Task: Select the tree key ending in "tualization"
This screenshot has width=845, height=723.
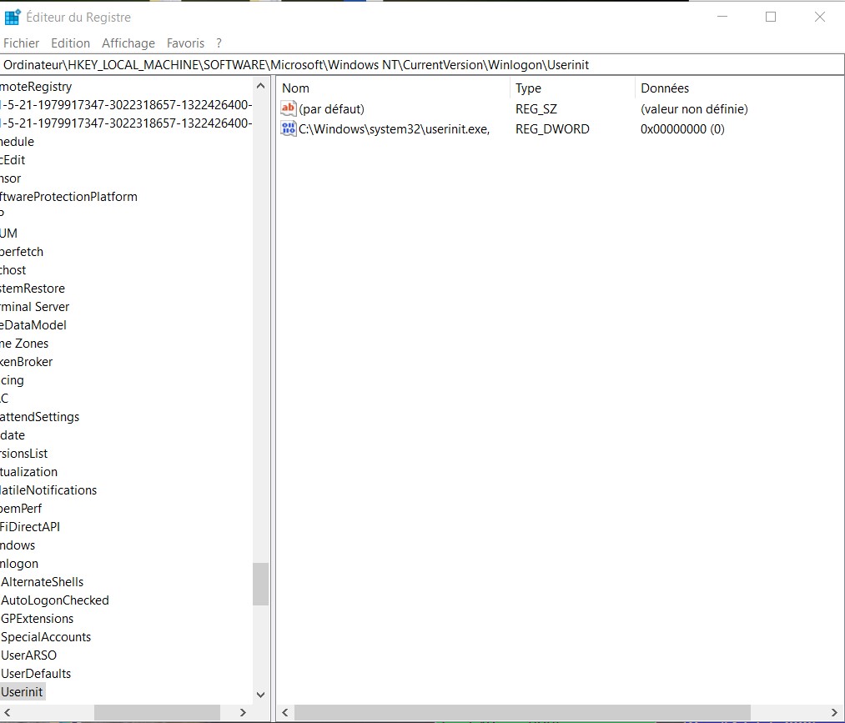Action: (x=28, y=471)
